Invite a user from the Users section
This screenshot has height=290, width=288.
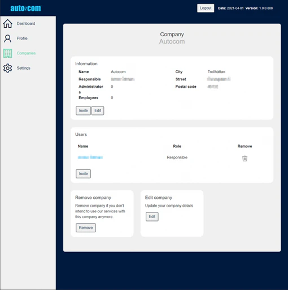(x=83, y=174)
